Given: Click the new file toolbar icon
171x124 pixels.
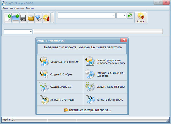Looking at the screenshot, I should pos(8,18).
